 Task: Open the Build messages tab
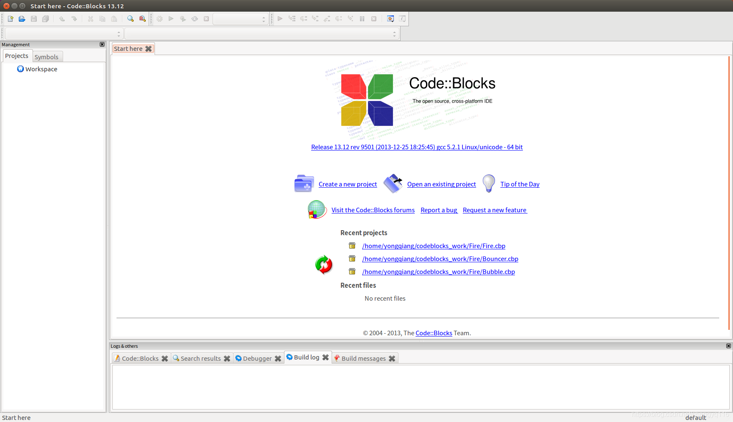pos(363,358)
